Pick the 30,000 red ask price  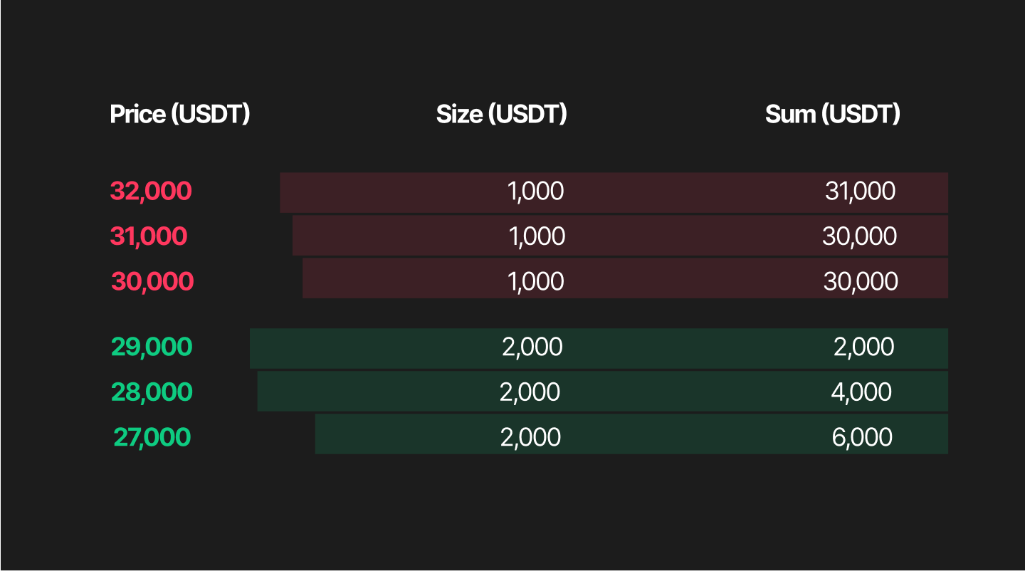[x=152, y=282]
